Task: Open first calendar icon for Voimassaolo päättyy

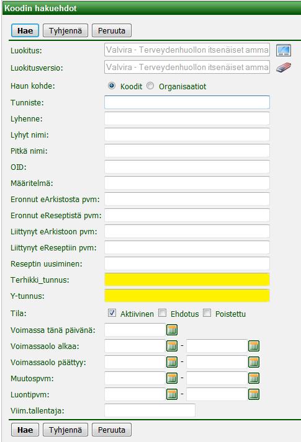Action: click(x=172, y=362)
